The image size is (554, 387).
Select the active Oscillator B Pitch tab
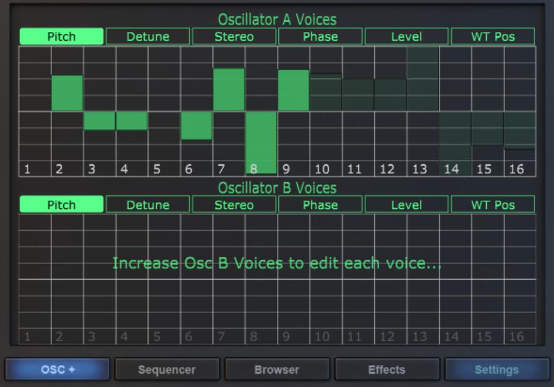click(x=61, y=204)
